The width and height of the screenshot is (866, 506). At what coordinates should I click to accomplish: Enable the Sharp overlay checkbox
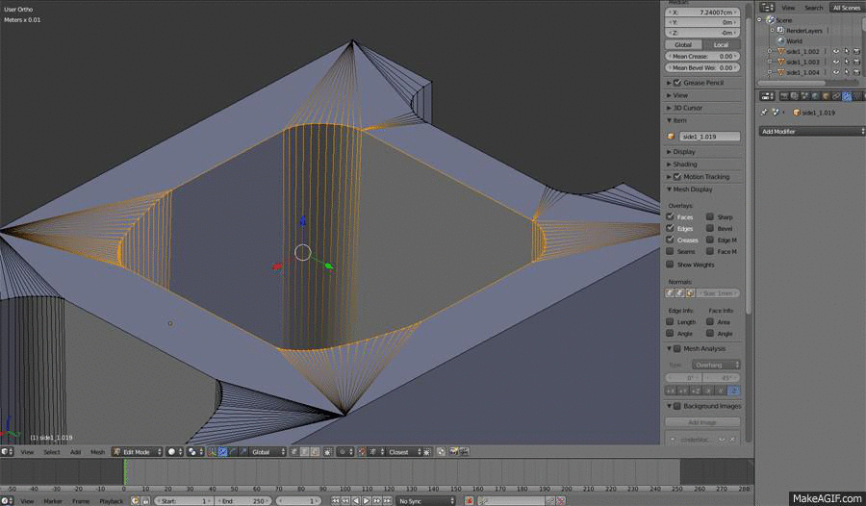click(x=710, y=216)
